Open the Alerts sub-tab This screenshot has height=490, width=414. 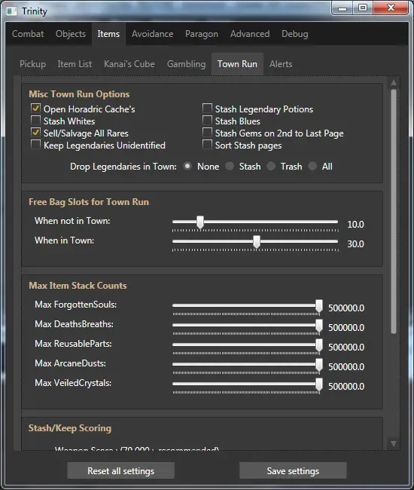[281, 64]
